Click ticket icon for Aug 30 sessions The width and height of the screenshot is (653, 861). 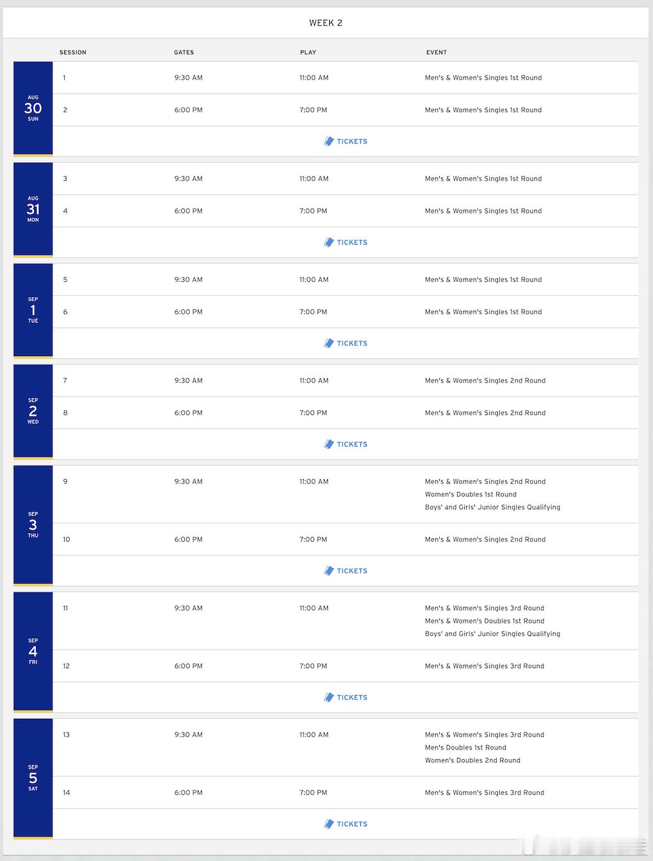click(x=328, y=142)
